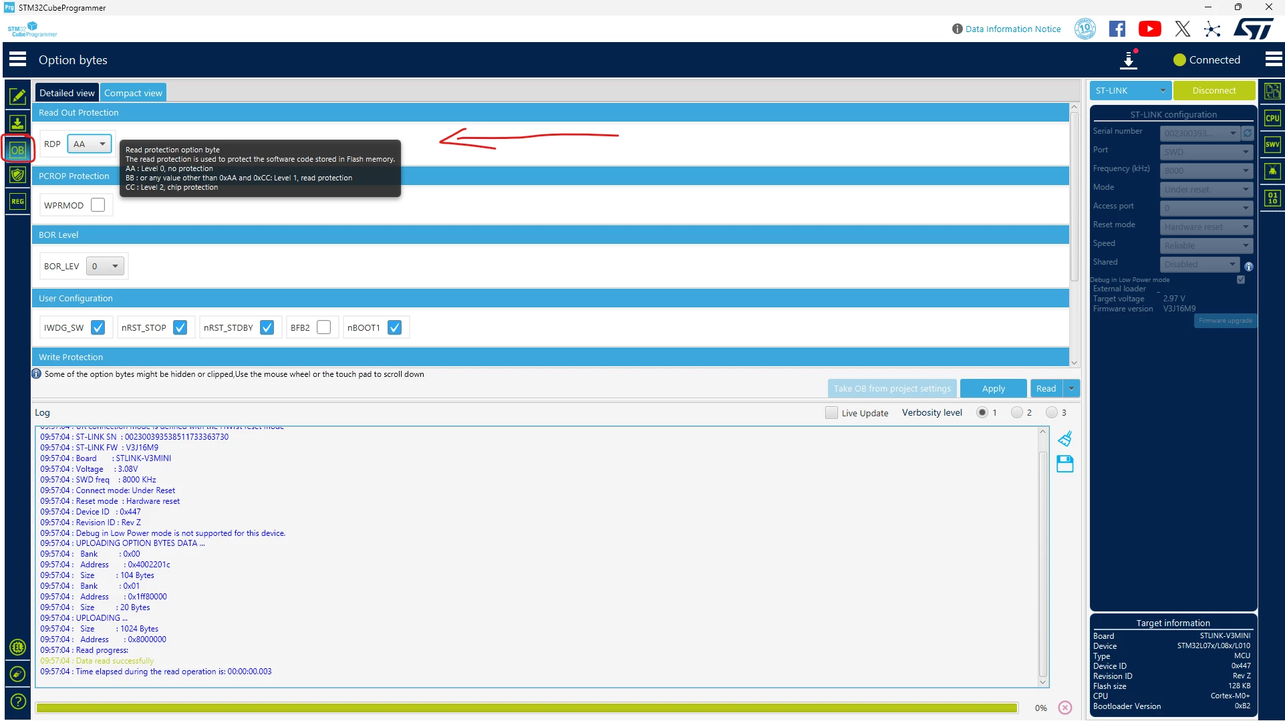The image size is (1285, 721).
Task: Open the bug fault analyzer icon
Action: tap(1272, 171)
